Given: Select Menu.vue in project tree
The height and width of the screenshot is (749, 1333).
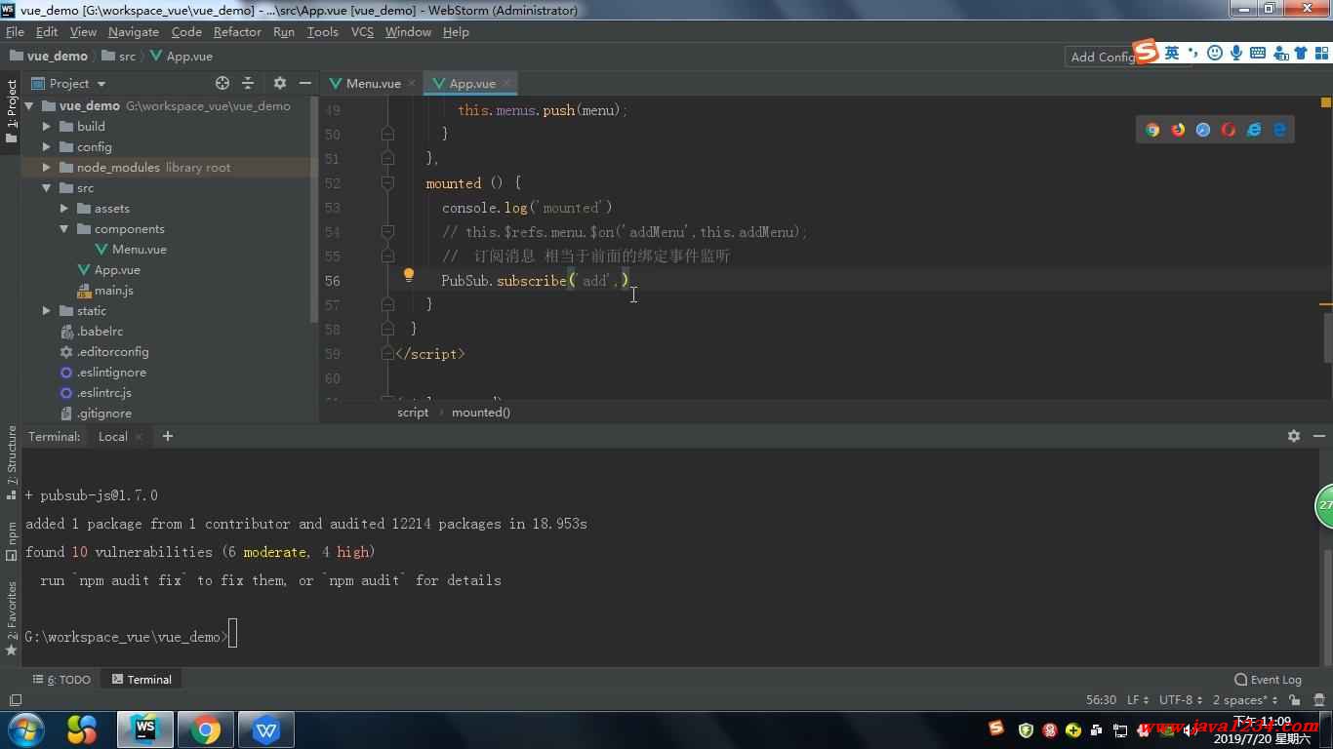Looking at the screenshot, I should coord(139,249).
